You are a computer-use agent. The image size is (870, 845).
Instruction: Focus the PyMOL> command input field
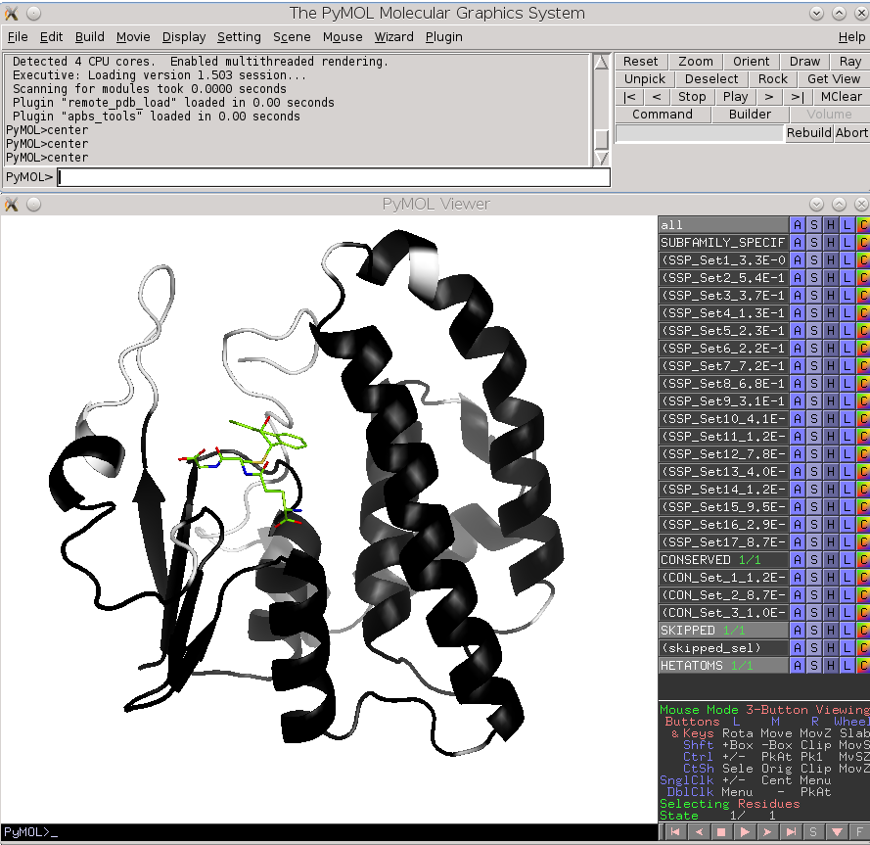(x=334, y=177)
